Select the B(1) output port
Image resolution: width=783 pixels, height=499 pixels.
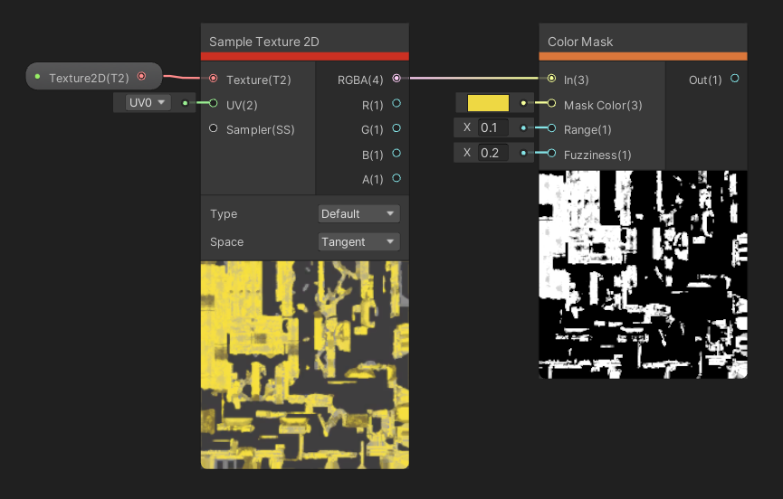coord(396,154)
